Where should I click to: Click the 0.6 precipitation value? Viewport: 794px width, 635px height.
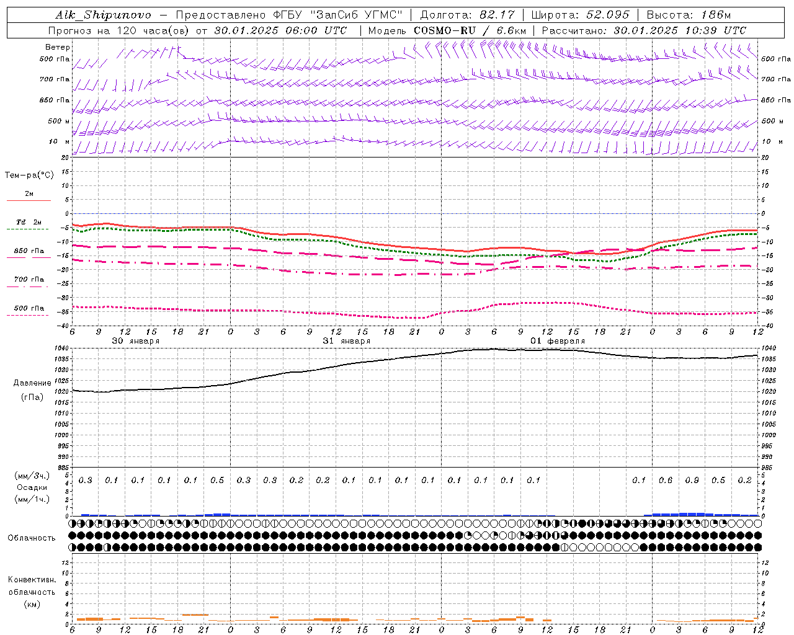click(x=665, y=481)
